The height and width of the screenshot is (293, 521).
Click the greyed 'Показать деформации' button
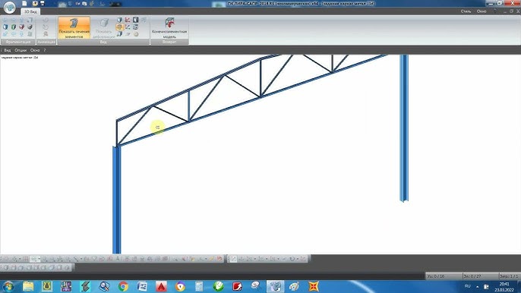104,27
